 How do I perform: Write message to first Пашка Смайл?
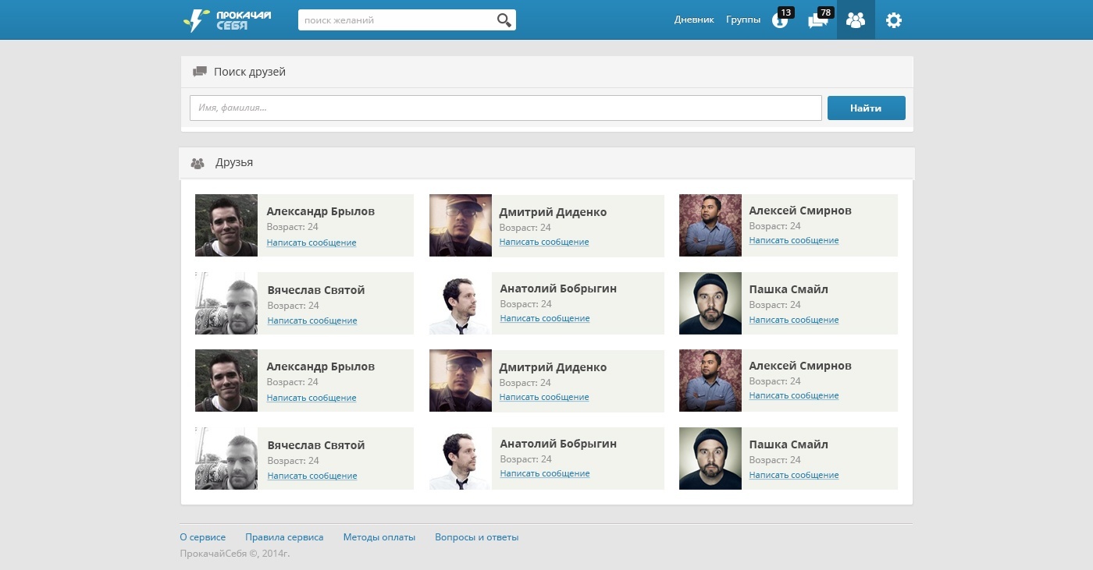[794, 320]
